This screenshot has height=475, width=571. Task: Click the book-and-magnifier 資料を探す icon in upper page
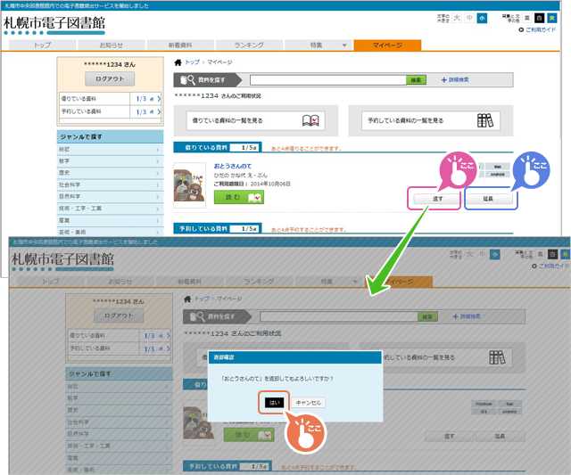[x=188, y=79]
